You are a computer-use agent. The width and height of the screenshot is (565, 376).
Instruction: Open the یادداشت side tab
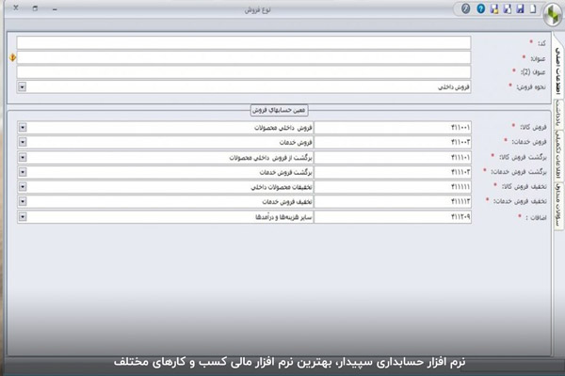tap(558, 114)
